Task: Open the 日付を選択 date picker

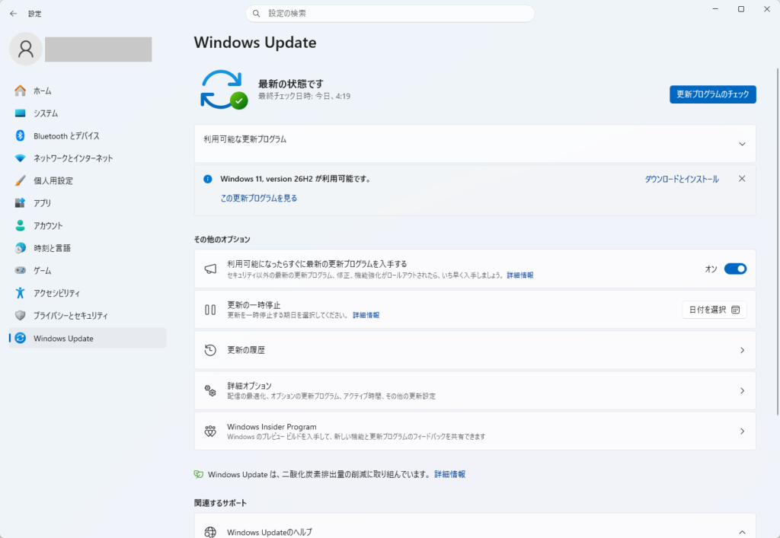Action: (x=714, y=310)
